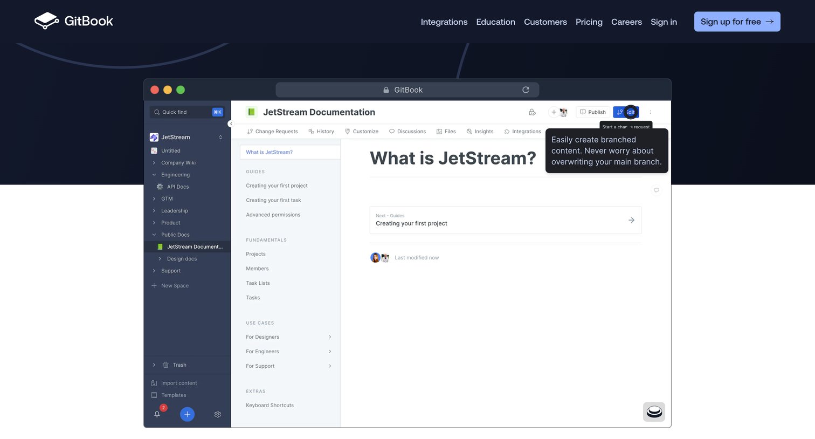Select the What is JetStream? page
The image size is (815, 439).
(290, 152)
